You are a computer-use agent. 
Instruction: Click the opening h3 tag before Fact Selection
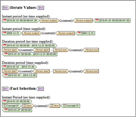[x=6, y=89]
